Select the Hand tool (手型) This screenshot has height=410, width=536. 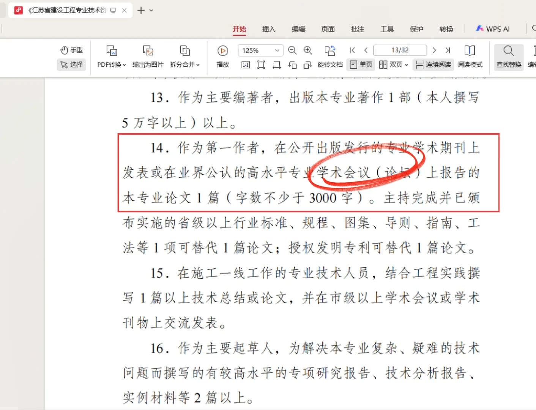tap(71, 49)
